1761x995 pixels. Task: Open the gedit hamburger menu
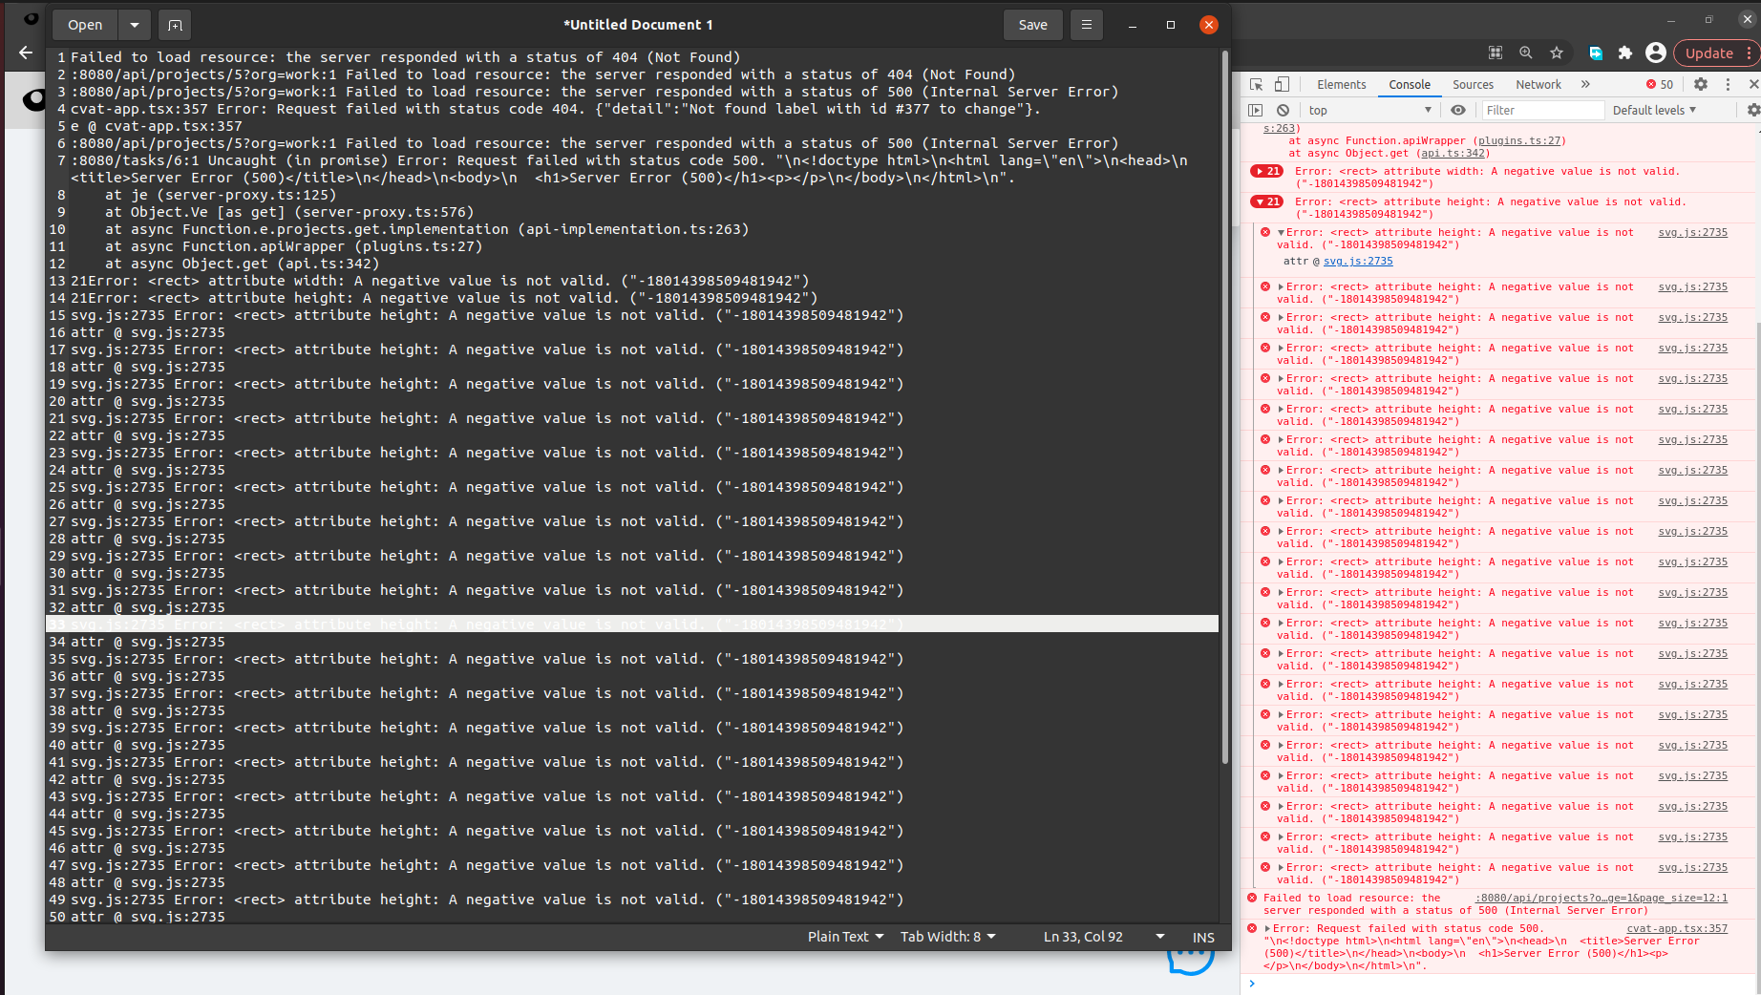click(1086, 24)
